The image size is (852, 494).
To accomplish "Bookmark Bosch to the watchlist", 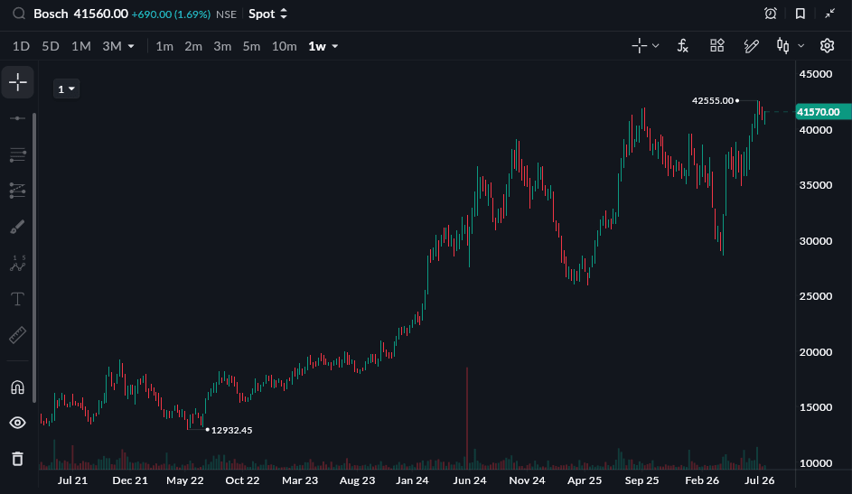I will [x=801, y=14].
